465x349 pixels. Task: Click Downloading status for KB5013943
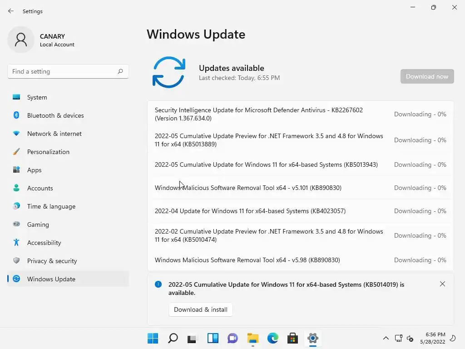420,165
